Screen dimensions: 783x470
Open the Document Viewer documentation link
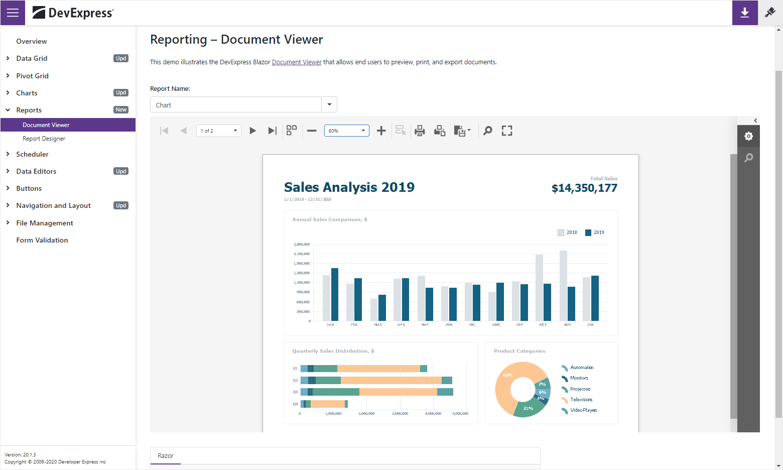pos(296,62)
